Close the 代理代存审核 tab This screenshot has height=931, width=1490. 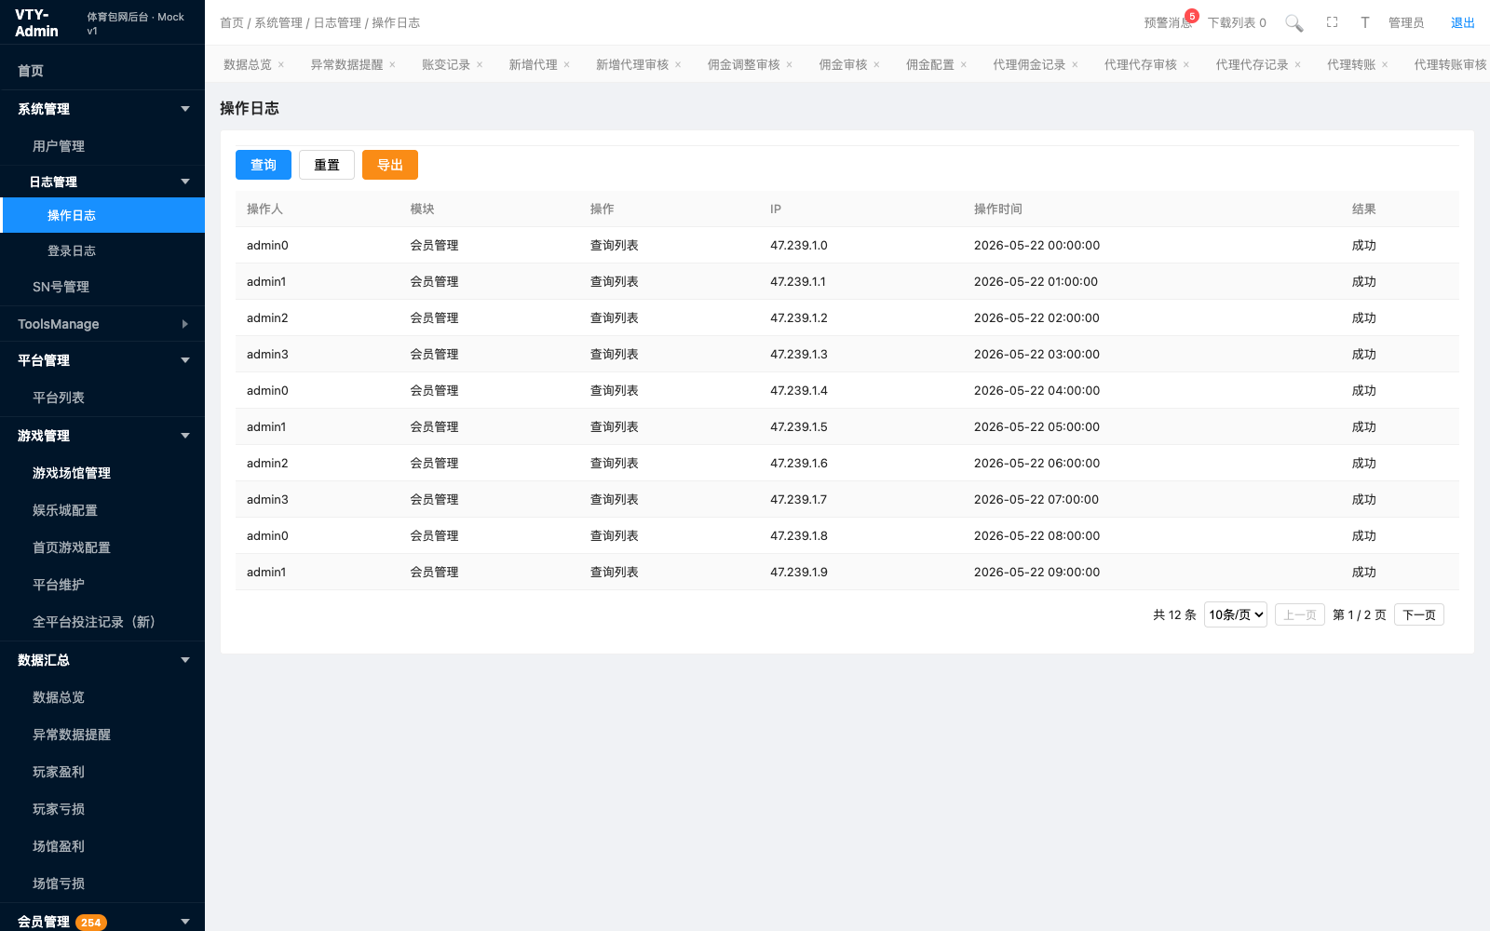coord(1186,65)
